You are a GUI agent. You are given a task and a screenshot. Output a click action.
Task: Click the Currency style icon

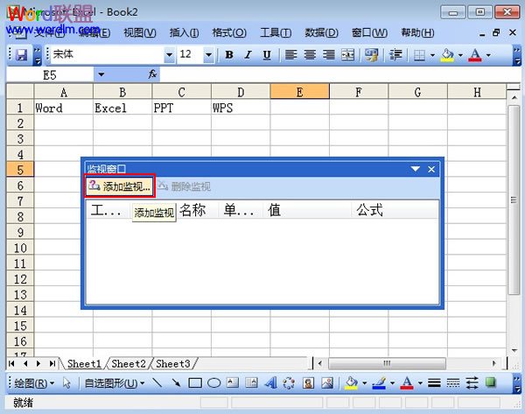pyautogui.click(x=371, y=54)
